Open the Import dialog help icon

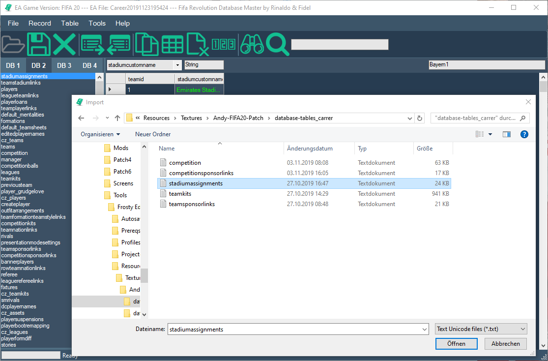(x=524, y=134)
